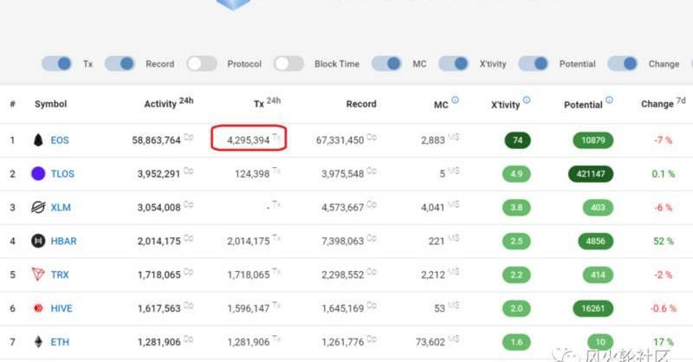Disable the Potential column toggle
This screenshot has height=362, width=693.
(x=534, y=63)
